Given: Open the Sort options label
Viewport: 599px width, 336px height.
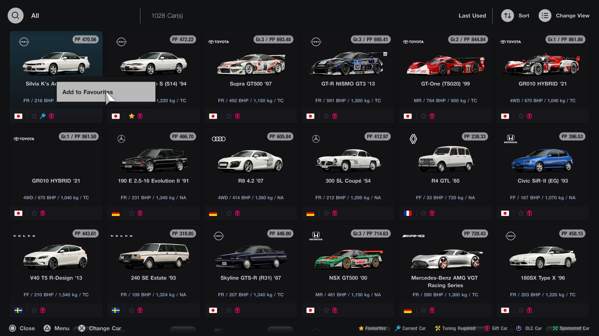Looking at the screenshot, I should [x=524, y=16].
